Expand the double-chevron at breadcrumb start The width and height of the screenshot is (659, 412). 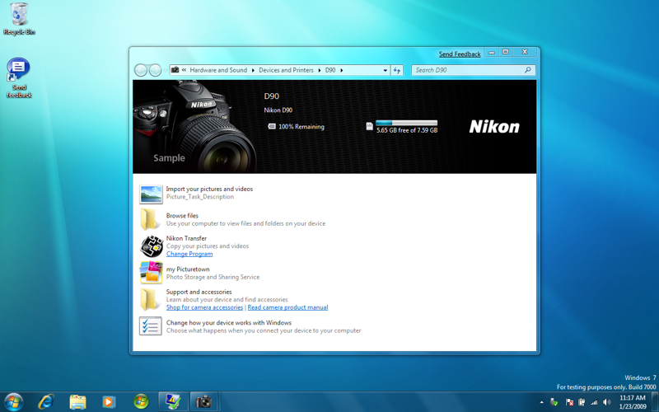[184, 70]
